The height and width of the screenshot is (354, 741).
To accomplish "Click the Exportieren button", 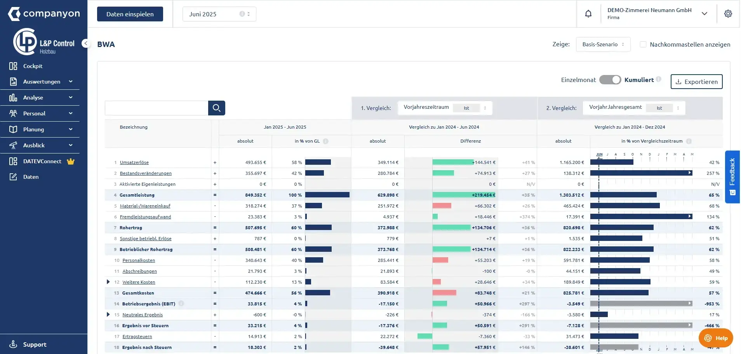I will [697, 82].
